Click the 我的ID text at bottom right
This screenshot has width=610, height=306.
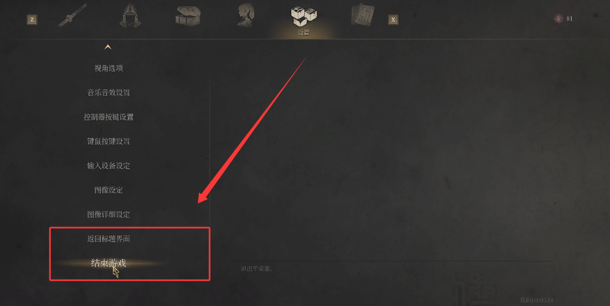pyautogui.click(x=536, y=300)
